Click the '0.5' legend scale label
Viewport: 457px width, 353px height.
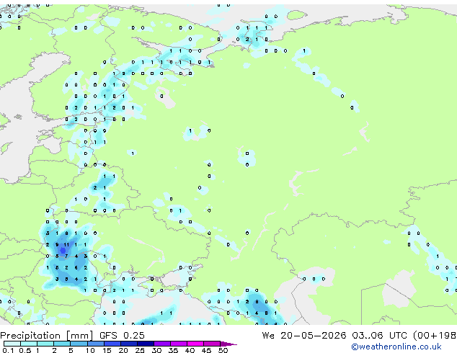pos(25,350)
